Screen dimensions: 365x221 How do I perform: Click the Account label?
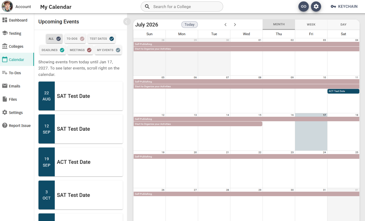(23, 7)
